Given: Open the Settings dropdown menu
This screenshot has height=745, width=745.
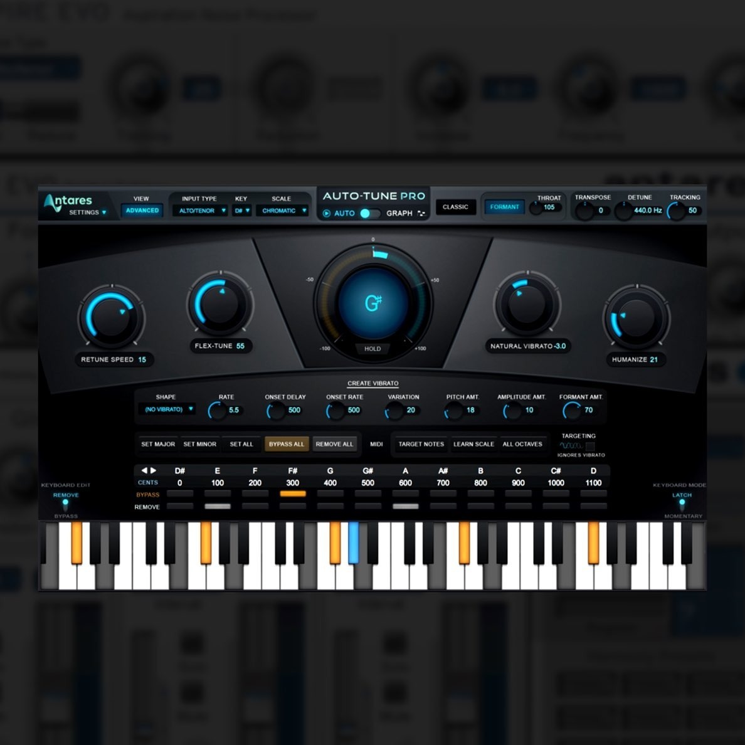Looking at the screenshot, I should point(88,213).
